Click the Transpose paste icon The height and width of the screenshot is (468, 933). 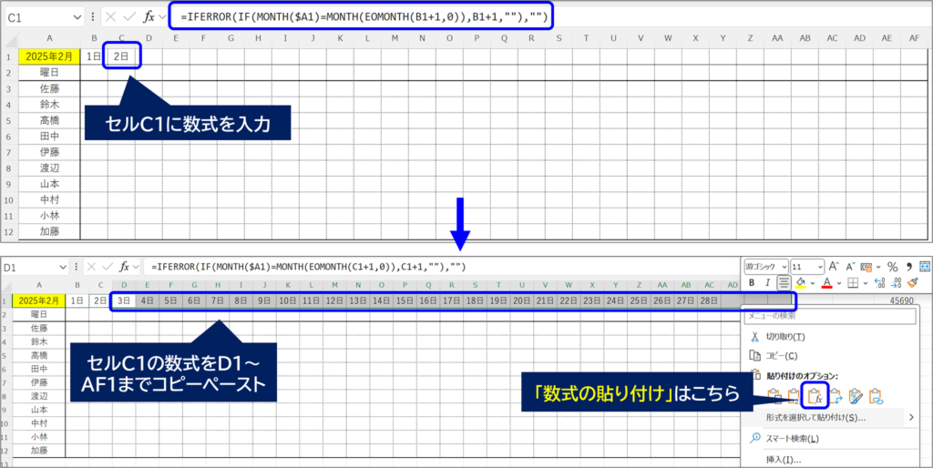coord(836,395)
